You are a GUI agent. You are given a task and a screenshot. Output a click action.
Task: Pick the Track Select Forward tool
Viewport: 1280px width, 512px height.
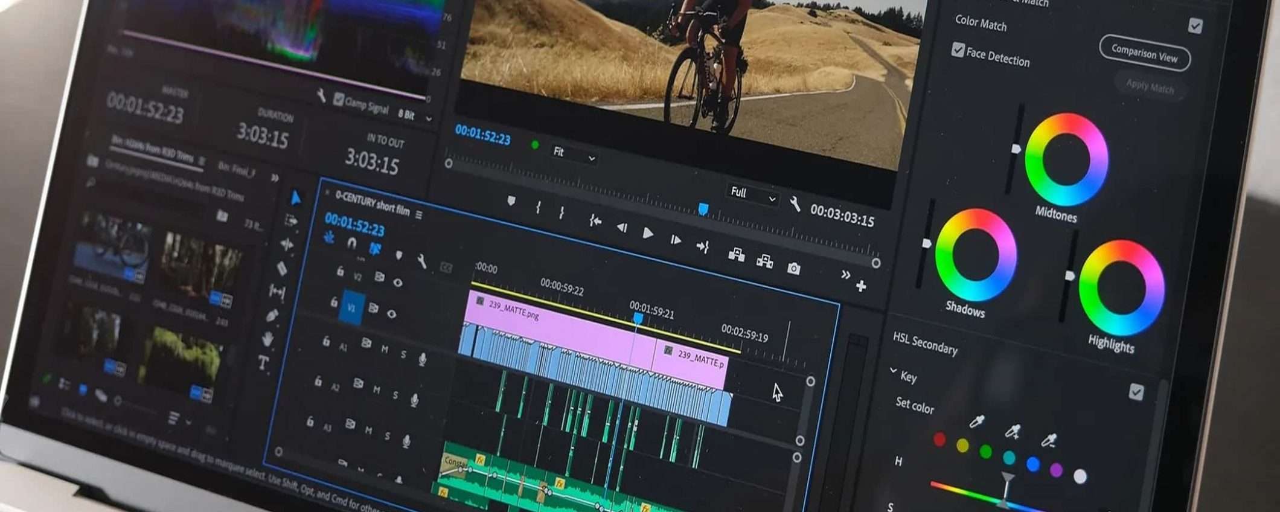point(291,221)
